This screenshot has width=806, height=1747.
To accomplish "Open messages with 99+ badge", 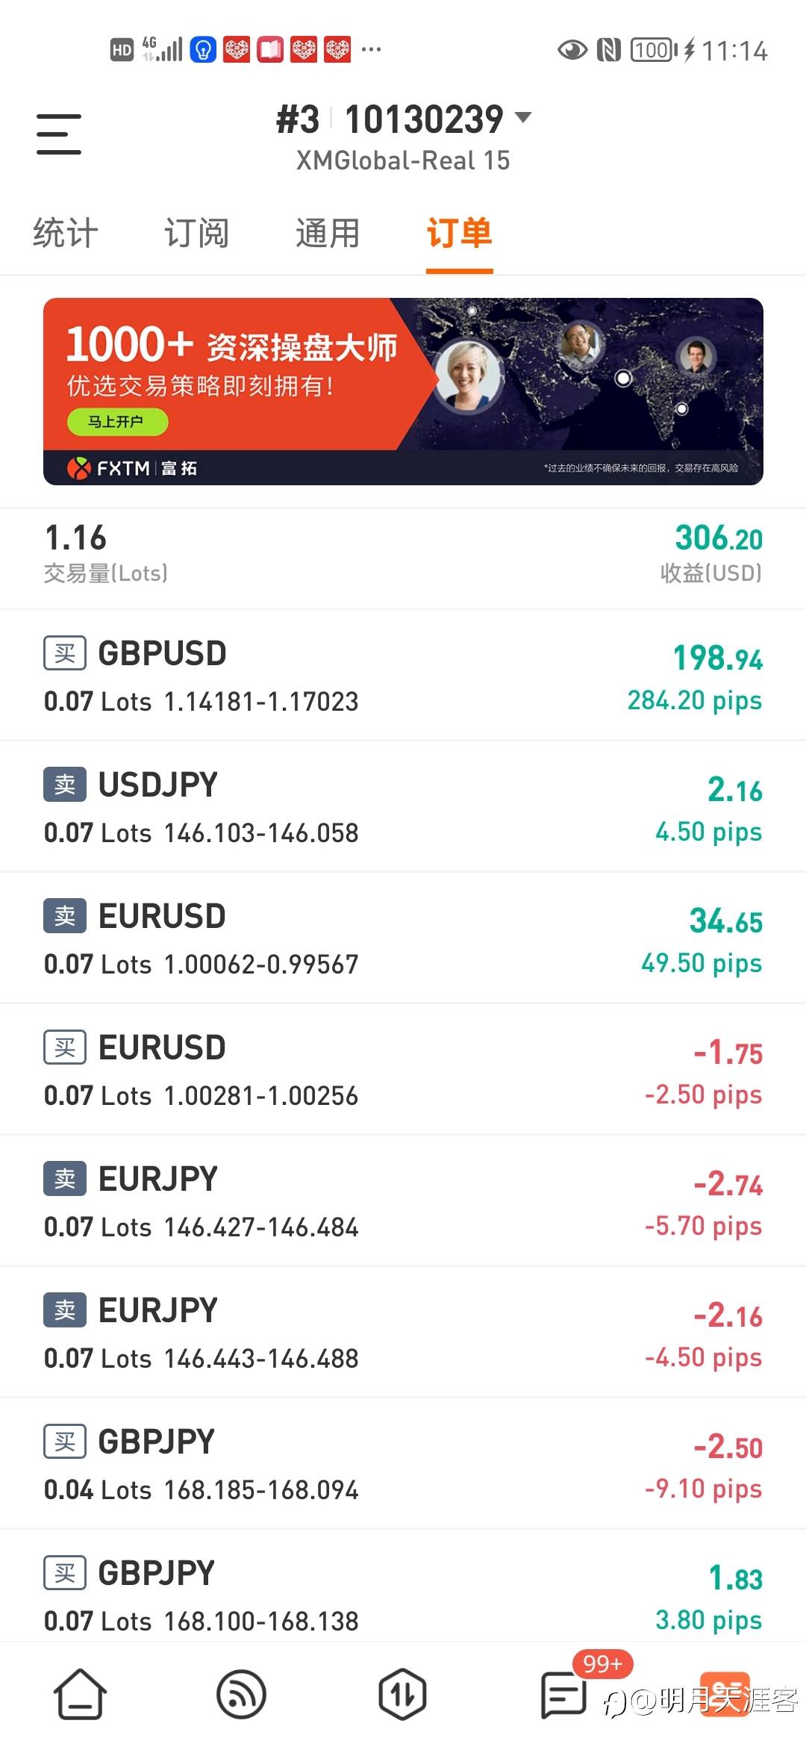I will (x=563, y=1694).
